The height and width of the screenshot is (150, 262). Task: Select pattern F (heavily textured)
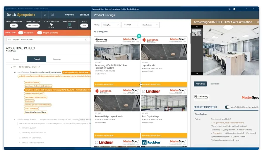(244, 130)
